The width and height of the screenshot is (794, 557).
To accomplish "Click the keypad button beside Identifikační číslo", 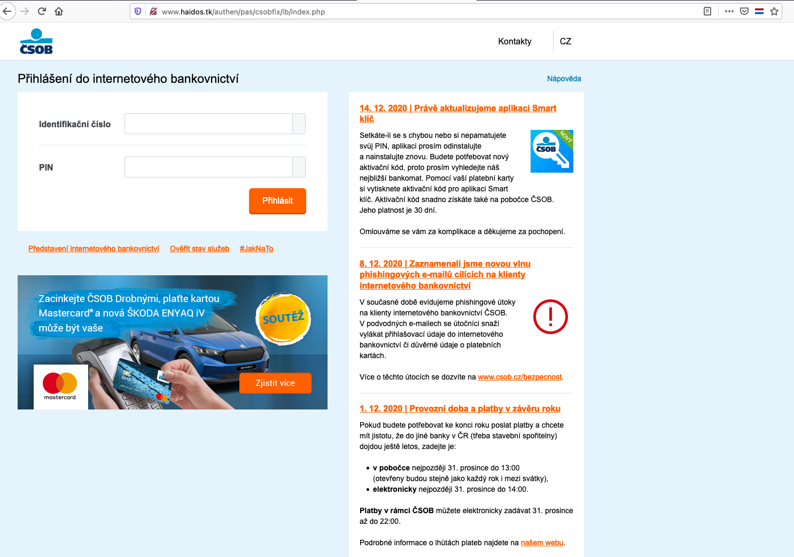I will (299, 123).
